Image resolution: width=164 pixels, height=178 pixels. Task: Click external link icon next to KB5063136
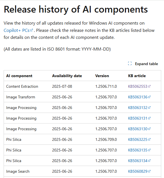point(149,97)
